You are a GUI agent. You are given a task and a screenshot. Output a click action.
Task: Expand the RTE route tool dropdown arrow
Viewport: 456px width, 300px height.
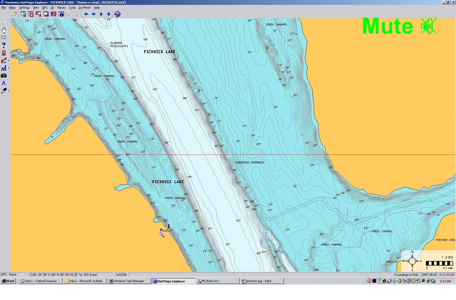coord(9,61)
